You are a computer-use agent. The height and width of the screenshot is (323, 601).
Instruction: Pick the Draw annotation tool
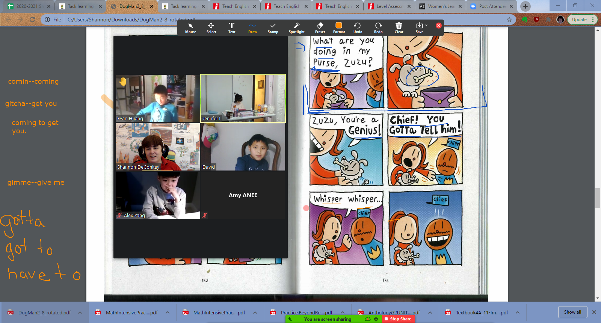tap(252, 28)
